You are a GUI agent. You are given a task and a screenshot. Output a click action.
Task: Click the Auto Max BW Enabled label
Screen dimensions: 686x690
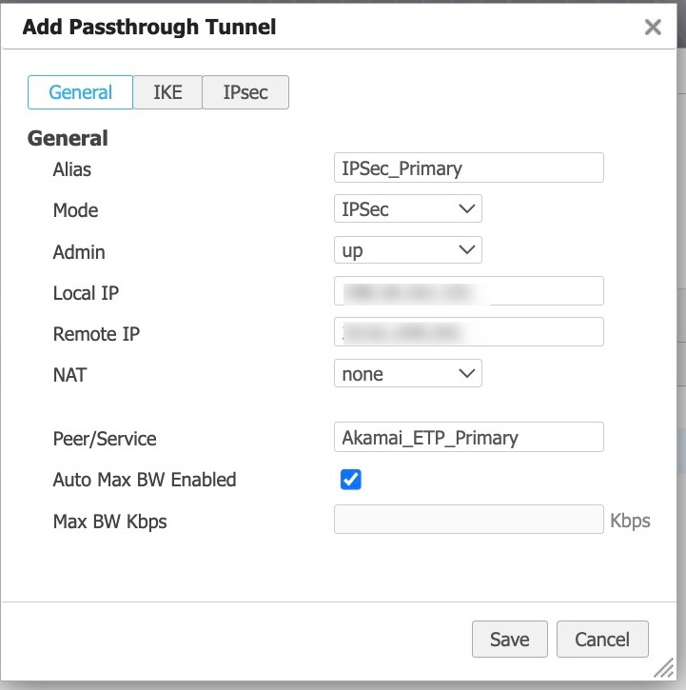point(145,480)
